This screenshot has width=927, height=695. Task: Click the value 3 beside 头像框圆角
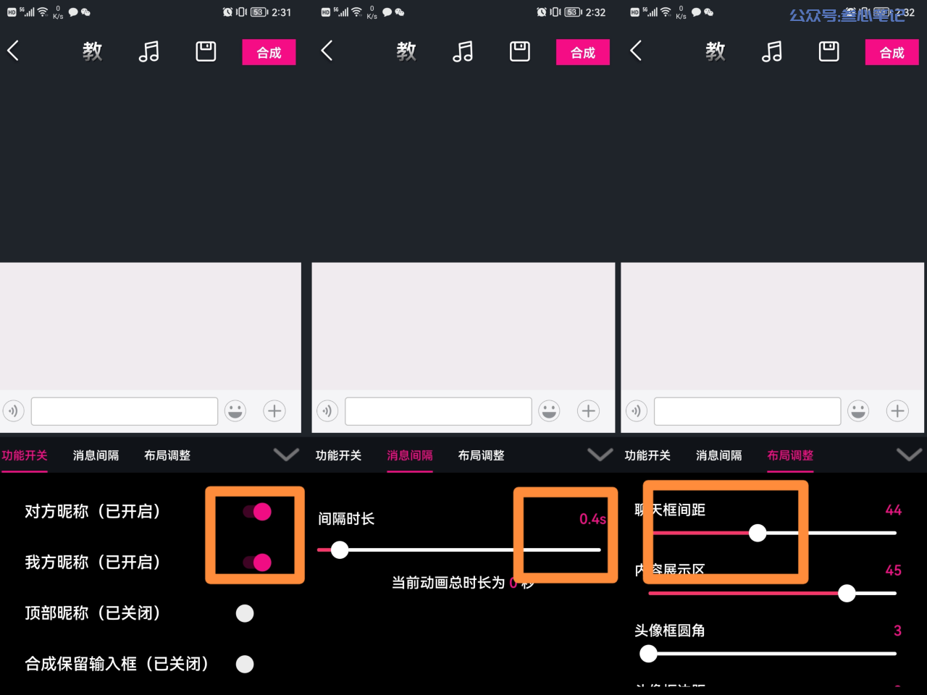[897, 631]
